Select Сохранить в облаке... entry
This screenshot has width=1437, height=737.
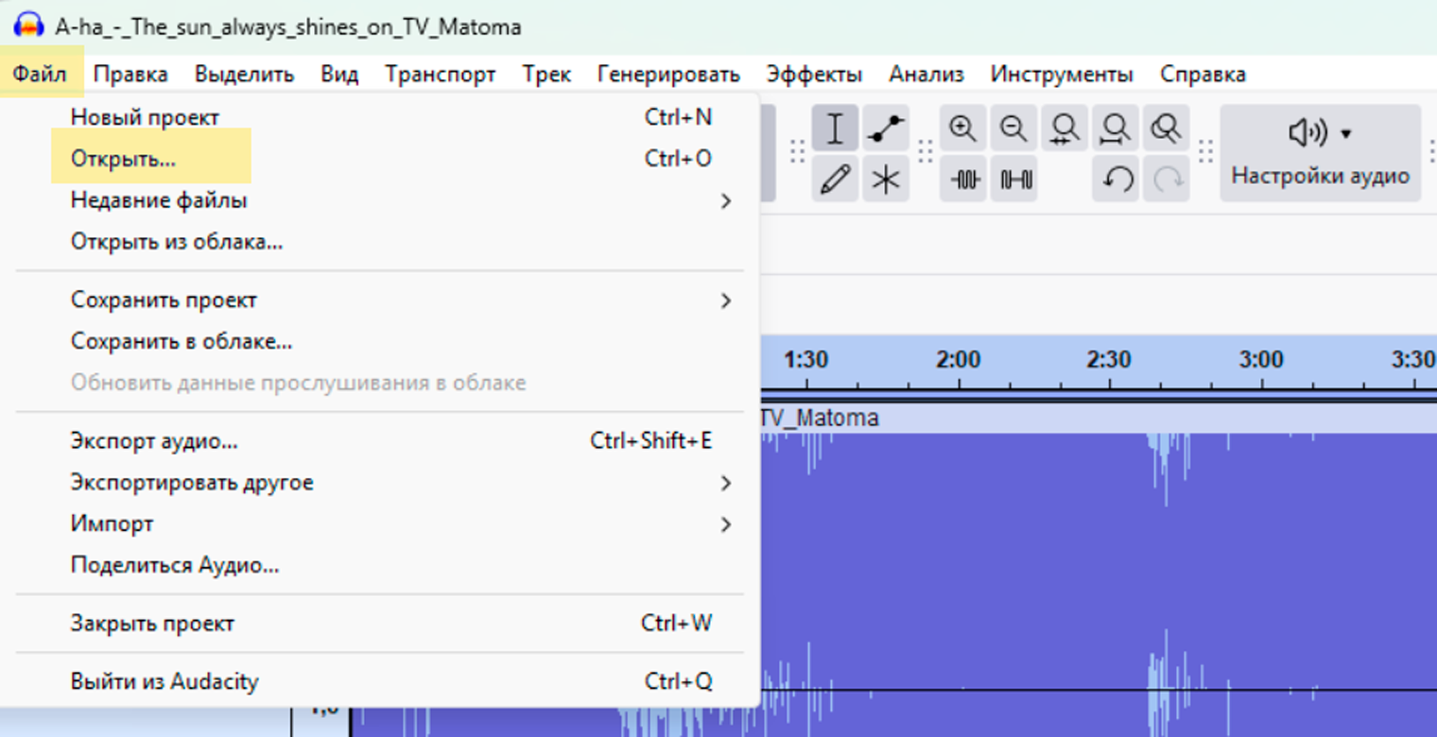379,342
